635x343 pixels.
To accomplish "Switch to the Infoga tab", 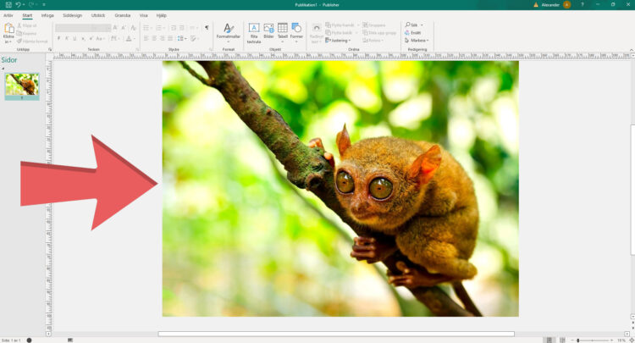I will pyautogui.click(x=47, y=15).
